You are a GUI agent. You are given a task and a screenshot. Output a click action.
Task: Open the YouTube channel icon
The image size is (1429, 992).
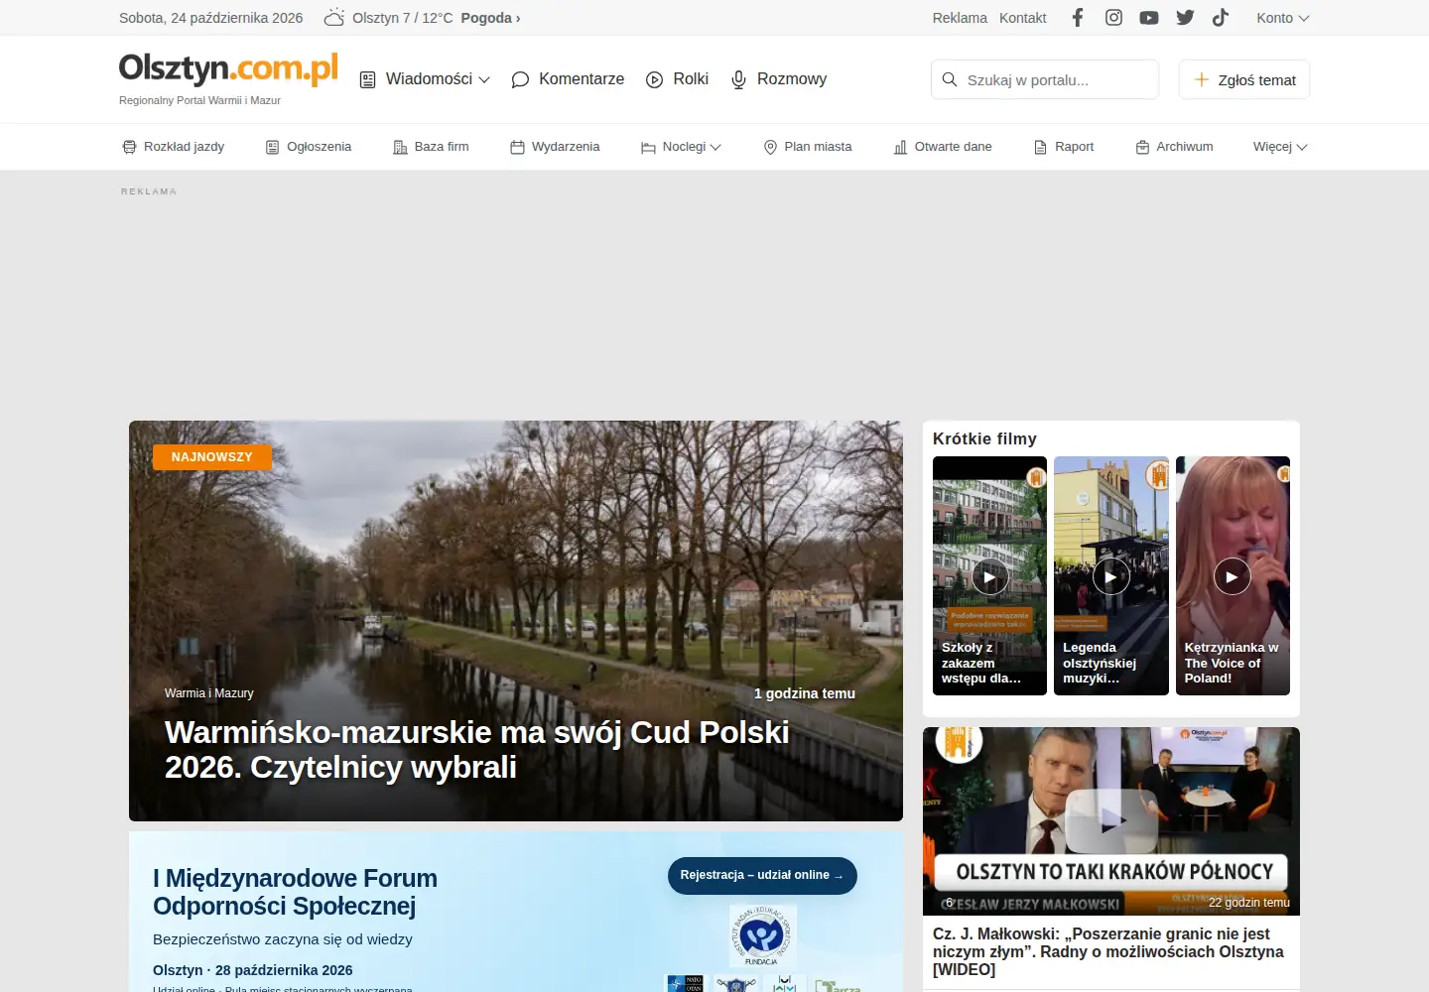click(1149, 17)
